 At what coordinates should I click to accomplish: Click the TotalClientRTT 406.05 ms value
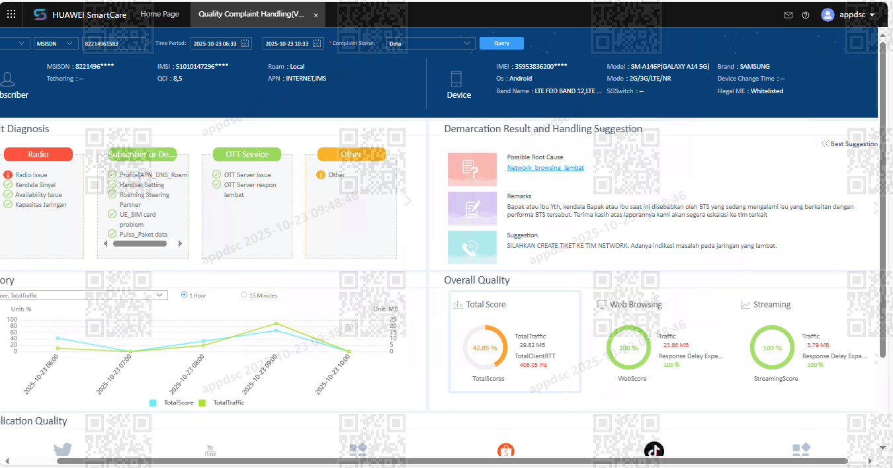(x=533, y=365)
